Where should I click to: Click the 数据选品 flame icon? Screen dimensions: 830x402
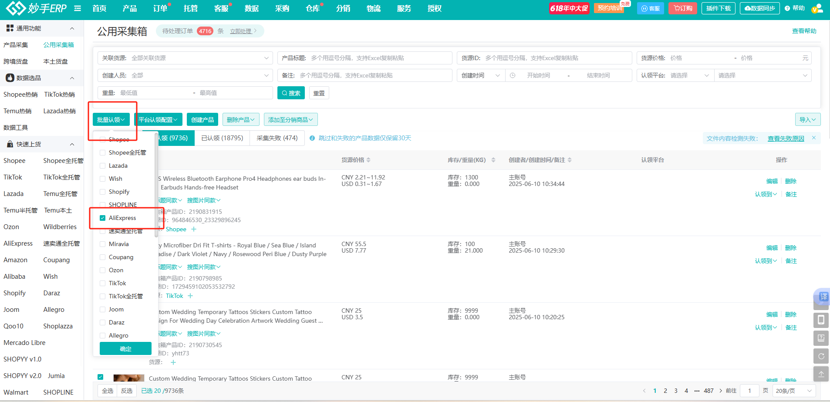10,78
